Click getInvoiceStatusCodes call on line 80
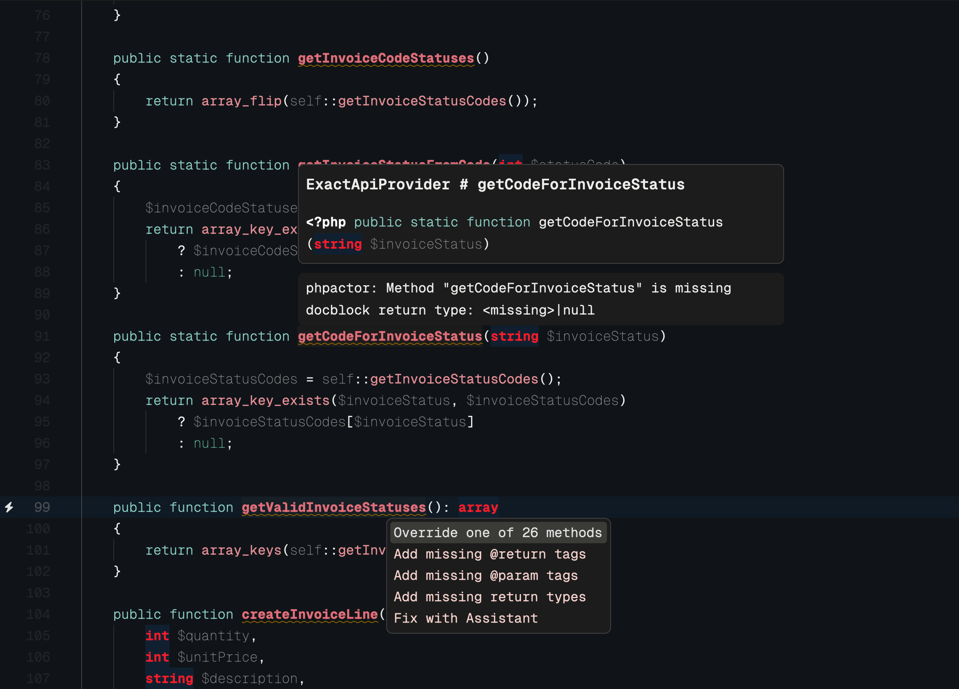The width and height of the screenshot is (959, 689). point(422,101)
